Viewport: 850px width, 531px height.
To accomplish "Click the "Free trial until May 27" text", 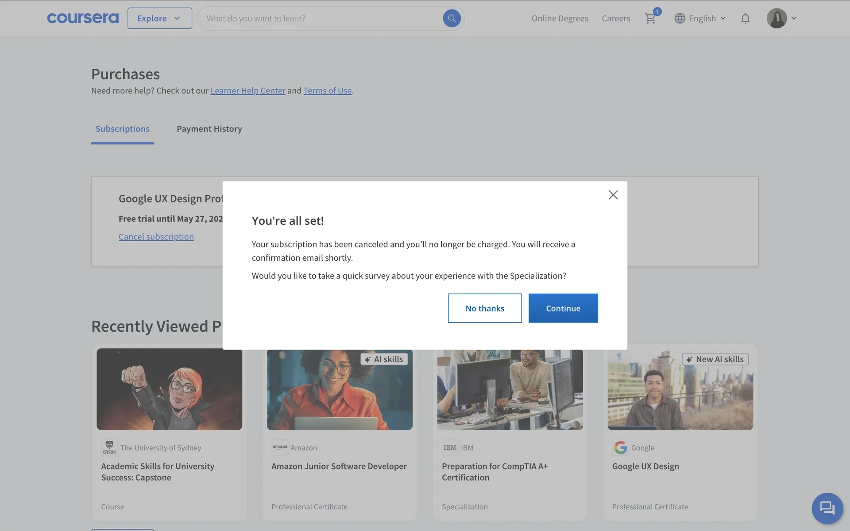I will [x=170, y=219].
